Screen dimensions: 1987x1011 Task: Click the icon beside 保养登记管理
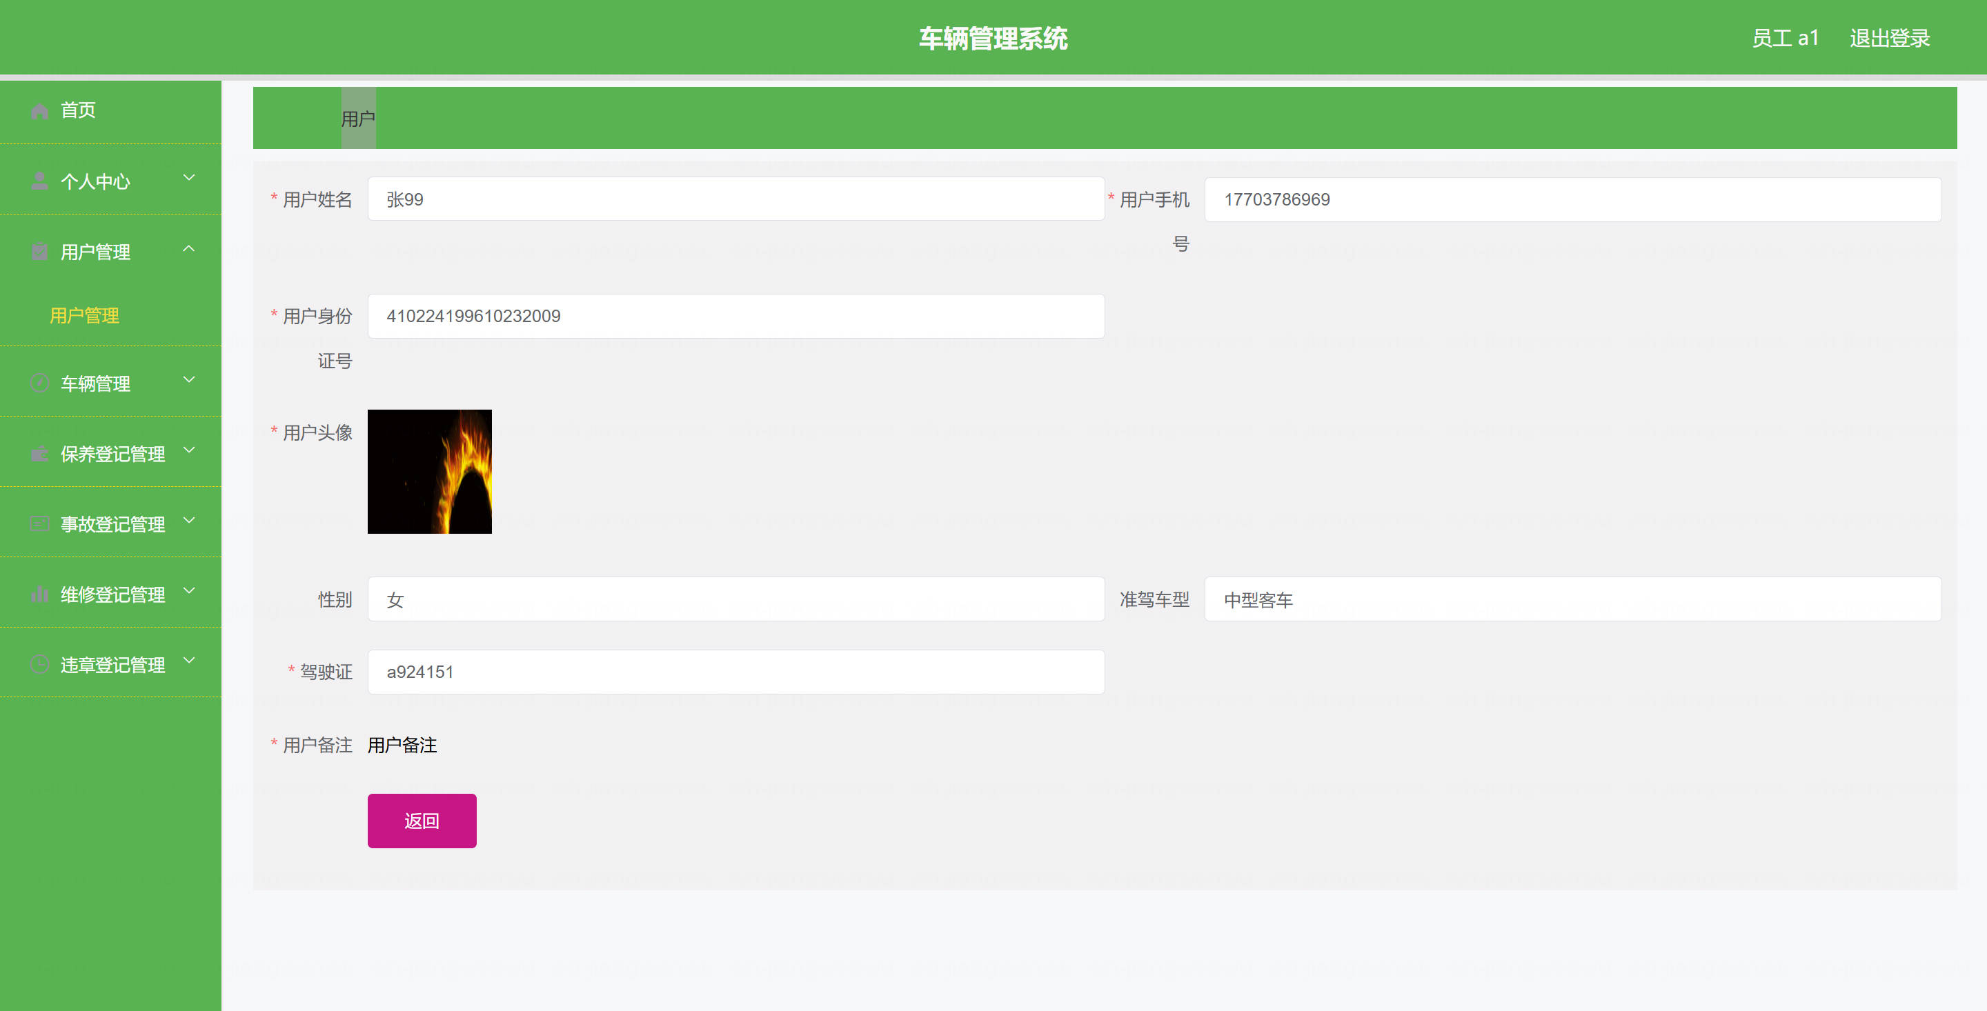click(39, 454)
